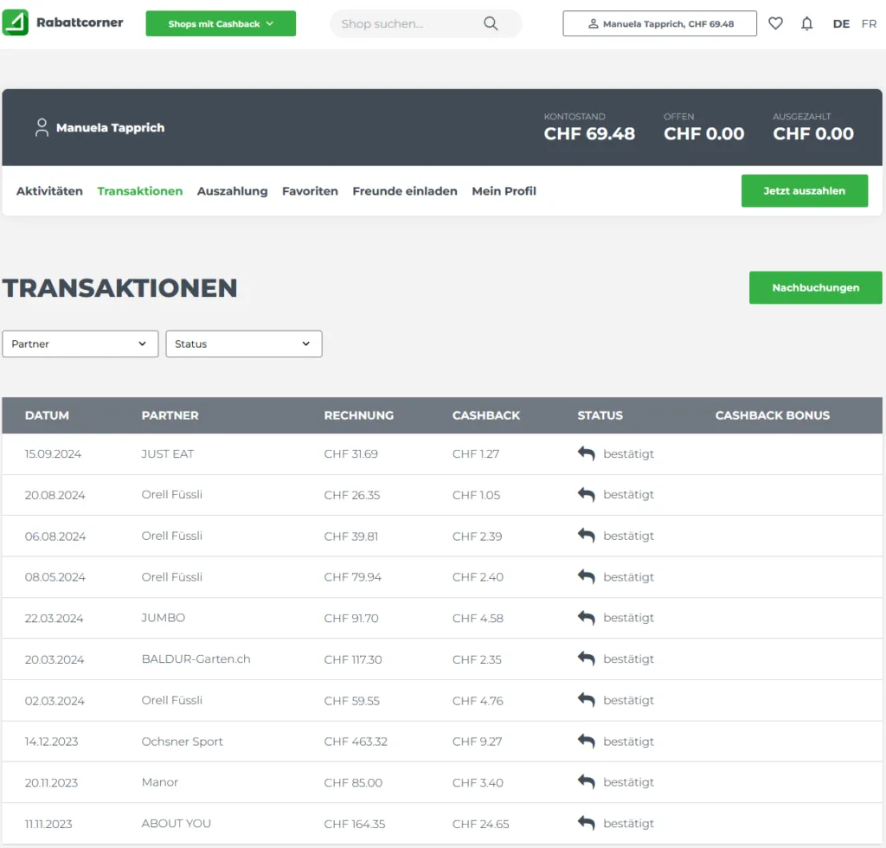Click the JUST EAT partner cell

point(168,453)
